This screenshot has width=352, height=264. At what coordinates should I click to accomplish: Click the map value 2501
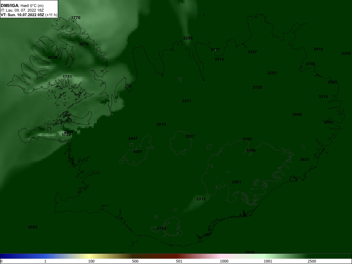(x=237, y=182)
